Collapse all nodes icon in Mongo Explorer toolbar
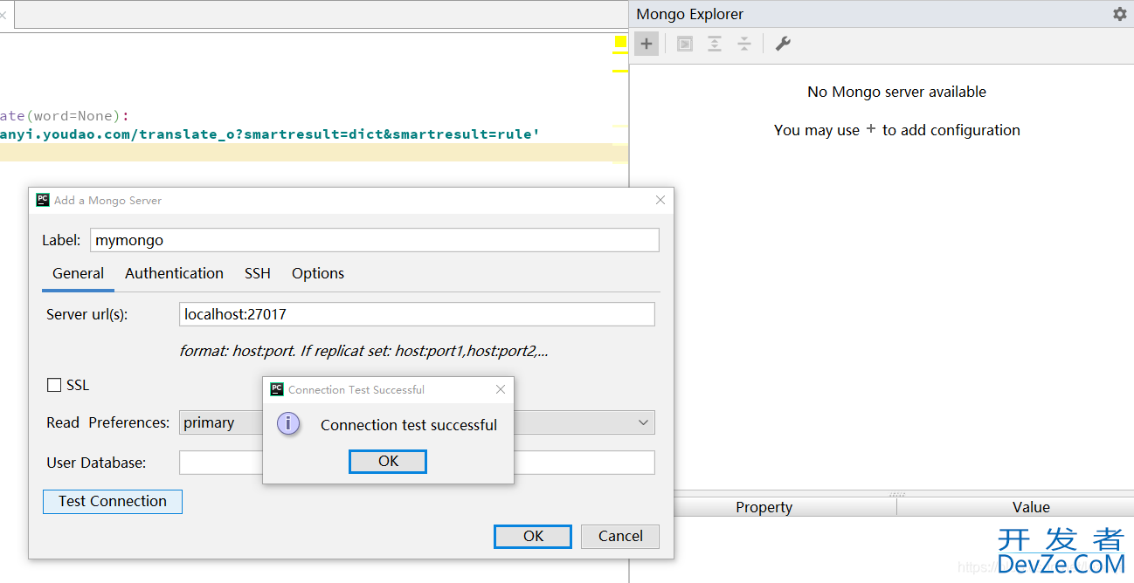Viewport: 1134px width, 583px height. click(x=744, y=44)
